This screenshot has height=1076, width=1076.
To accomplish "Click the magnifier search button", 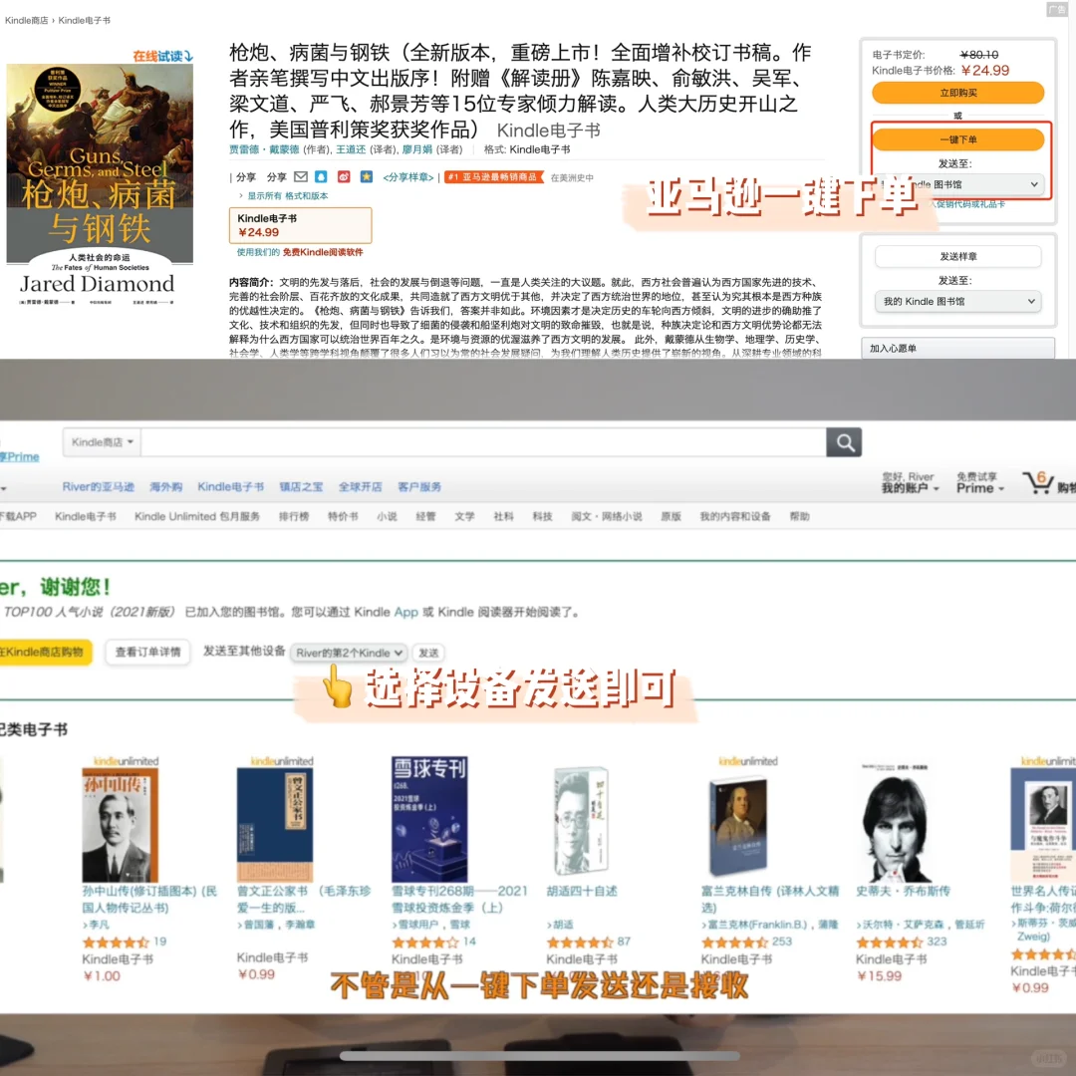I will [x=844, y=442].
